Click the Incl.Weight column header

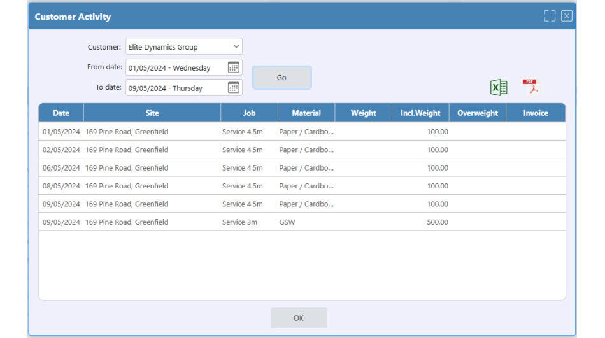[420, 113]
